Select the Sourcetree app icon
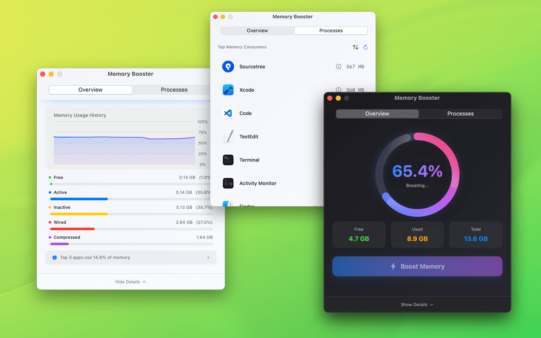The width and height of the screenshot is (541, 338). coord(228,66)
